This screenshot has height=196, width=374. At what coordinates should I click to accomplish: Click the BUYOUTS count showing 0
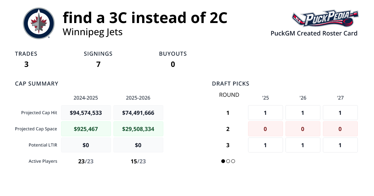click(173, 64)
